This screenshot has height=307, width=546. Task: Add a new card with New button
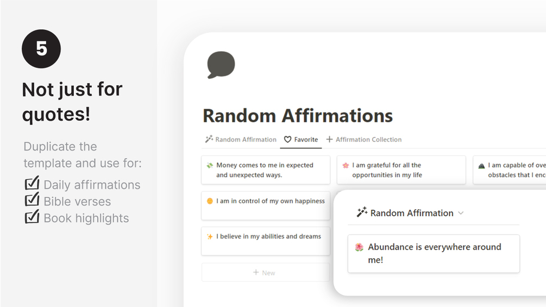click(265, 273)
